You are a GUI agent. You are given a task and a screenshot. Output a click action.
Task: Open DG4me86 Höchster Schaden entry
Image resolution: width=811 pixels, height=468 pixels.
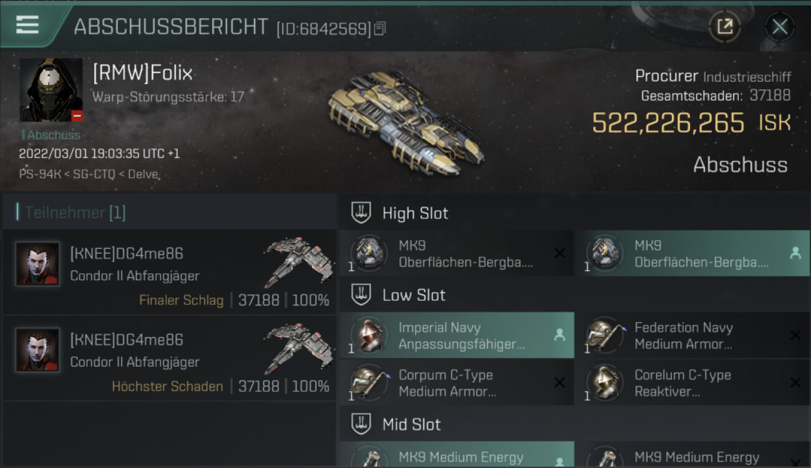170,358
